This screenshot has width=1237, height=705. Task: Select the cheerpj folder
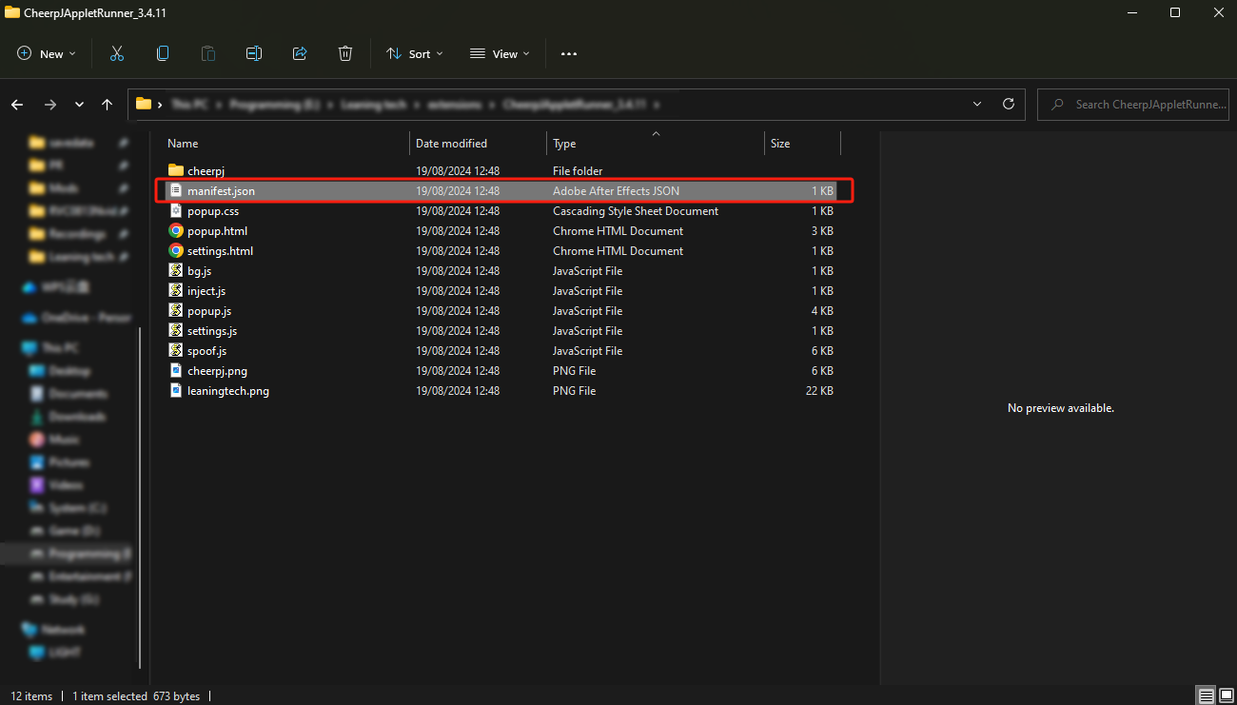pyautogui.click(x=204, y=171)
